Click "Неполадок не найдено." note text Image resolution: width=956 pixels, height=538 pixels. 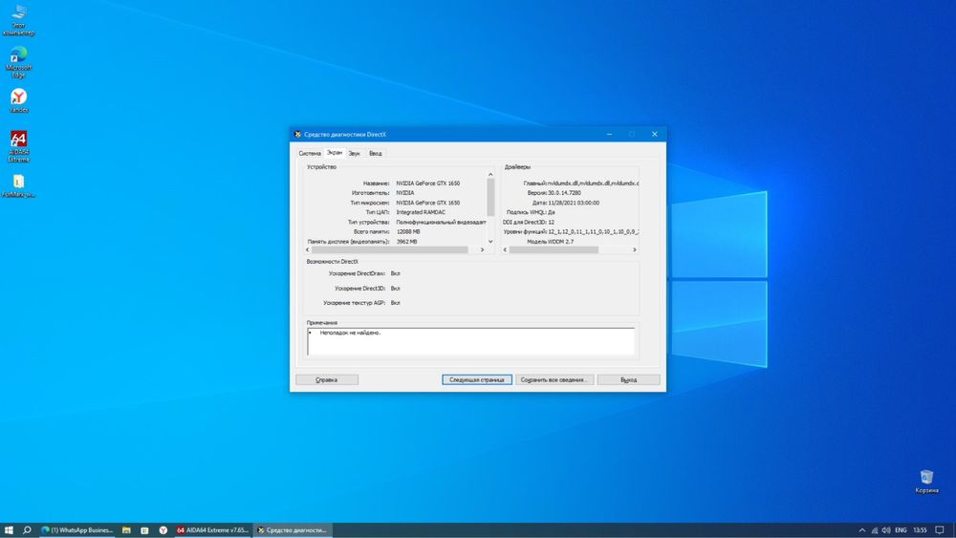(350, 333)
